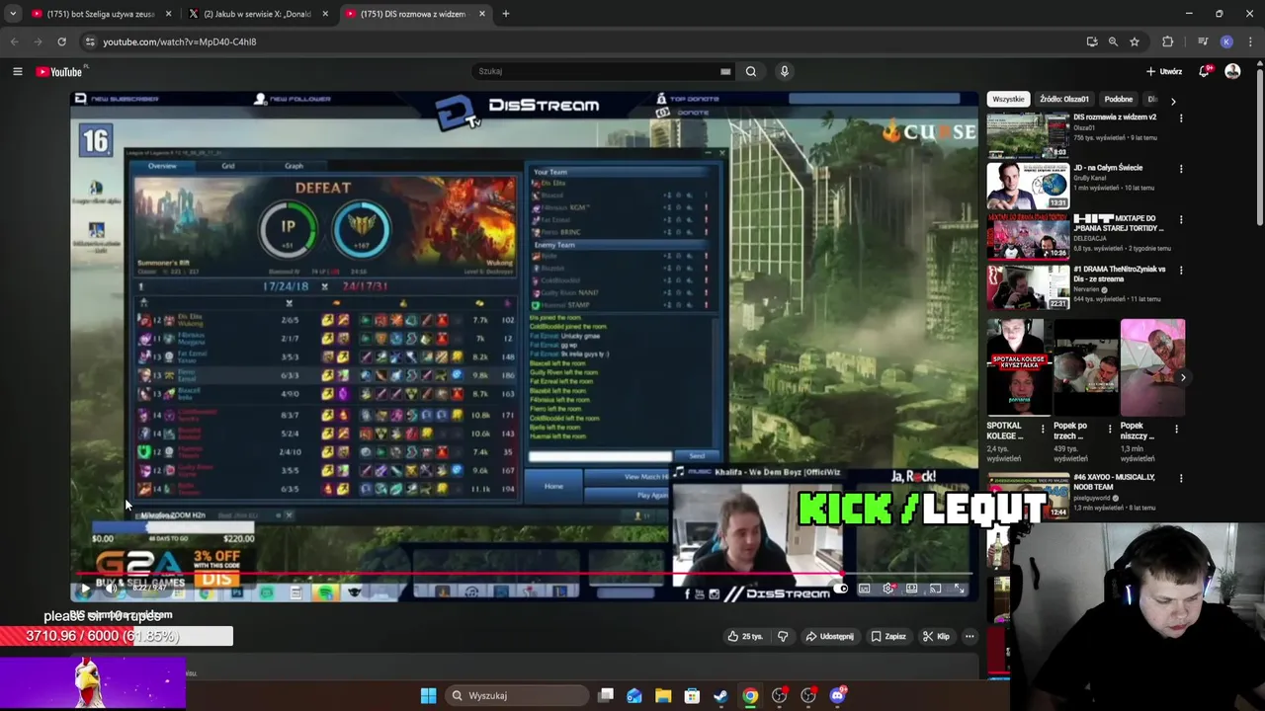1265x711 pixels.
Task: Mute the video using the volume icon
Action: [x=111, y=589]
